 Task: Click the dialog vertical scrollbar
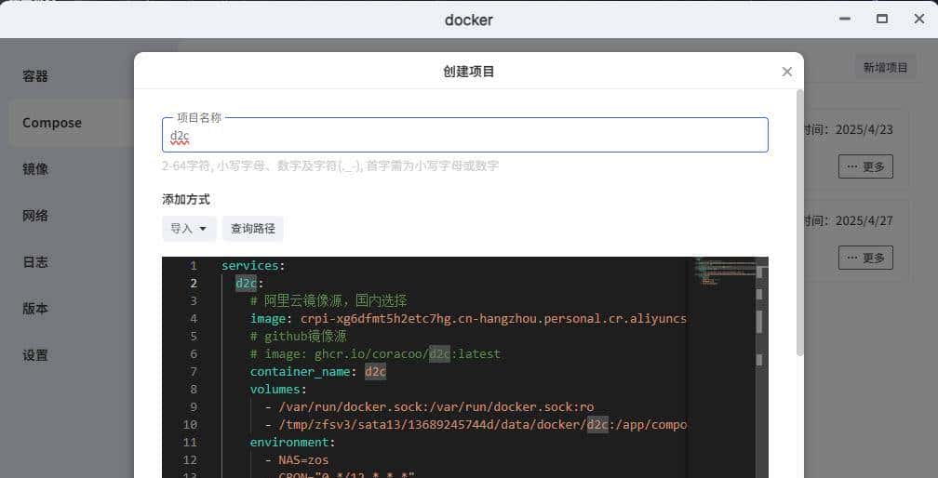[800, 222]
